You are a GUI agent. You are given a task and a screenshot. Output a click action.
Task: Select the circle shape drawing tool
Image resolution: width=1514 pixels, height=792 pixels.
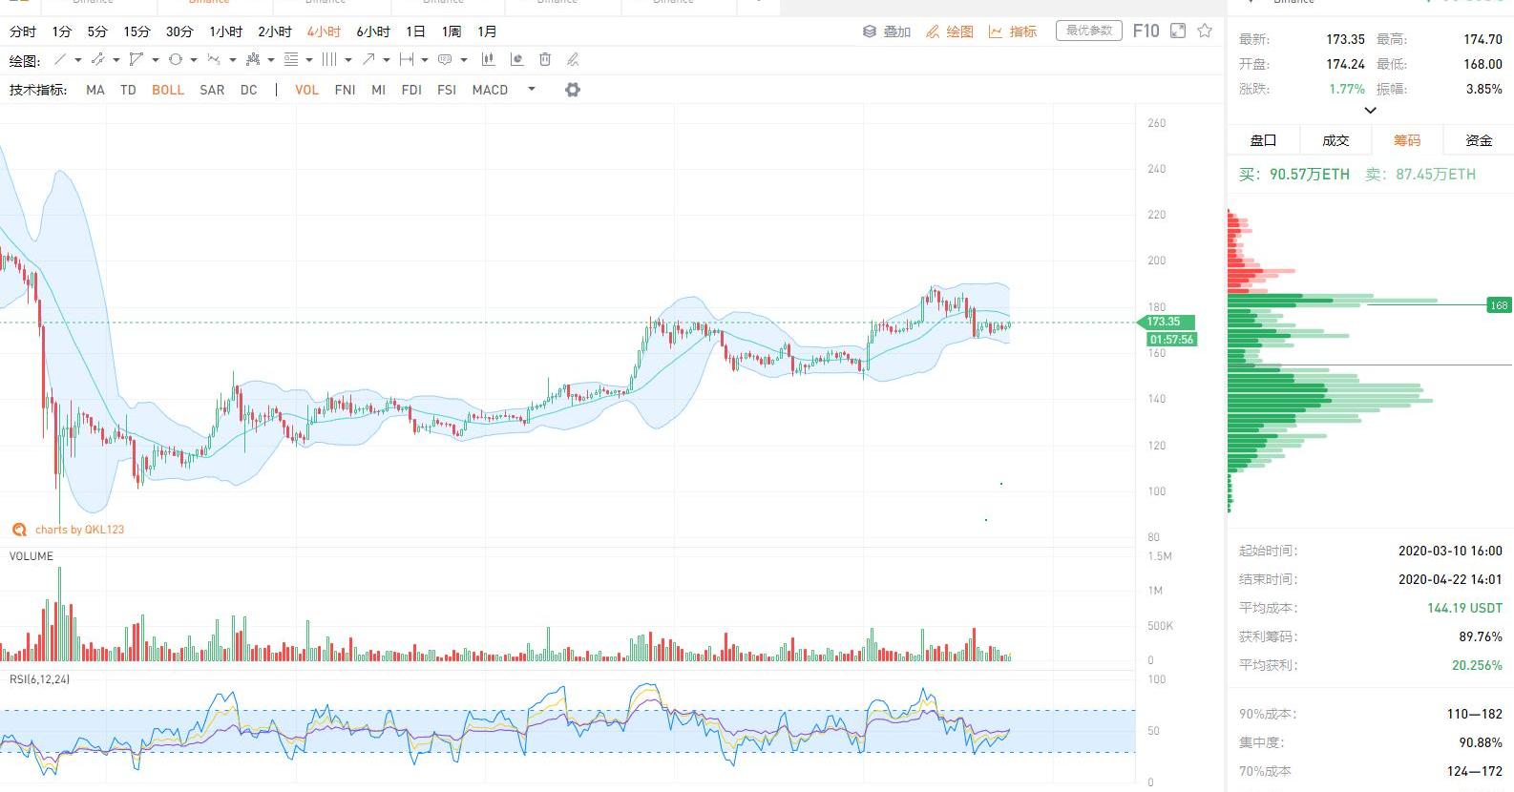(x=176, y=60)
